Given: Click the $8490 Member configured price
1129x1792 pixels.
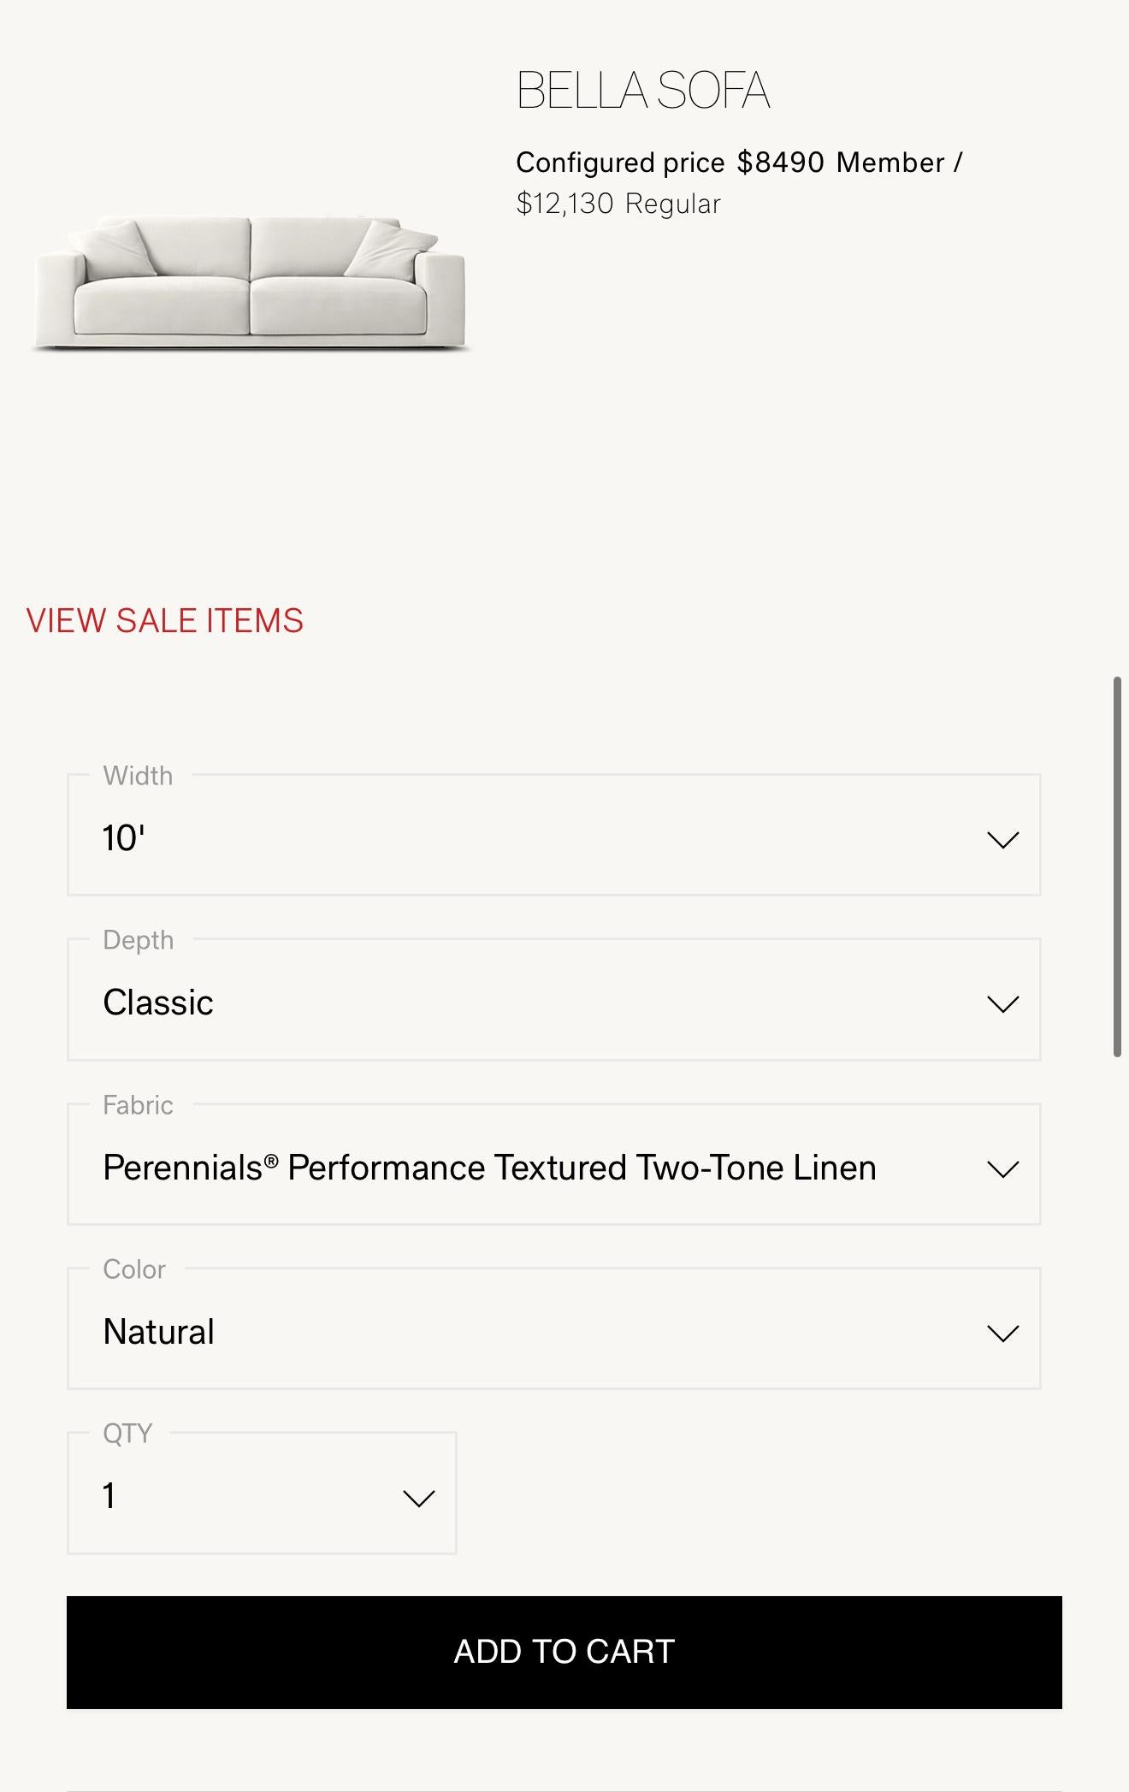Looking at the screenshot, I should [780, 162].
